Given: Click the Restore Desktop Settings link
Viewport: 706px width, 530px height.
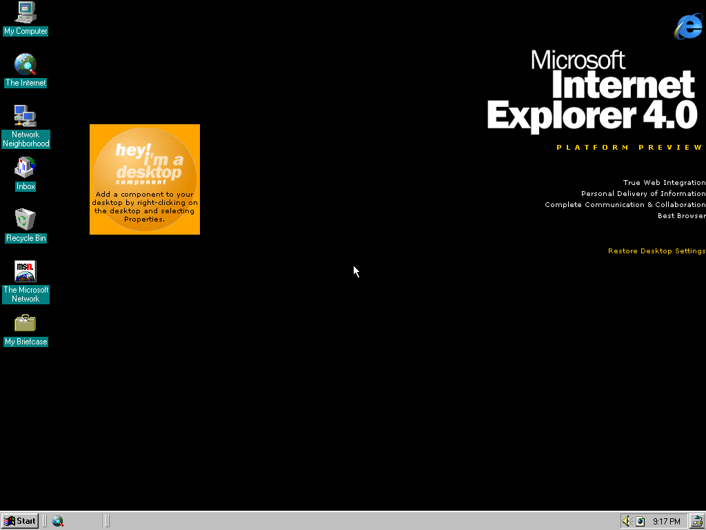Looking at the screenshot, I should (657, 251).
